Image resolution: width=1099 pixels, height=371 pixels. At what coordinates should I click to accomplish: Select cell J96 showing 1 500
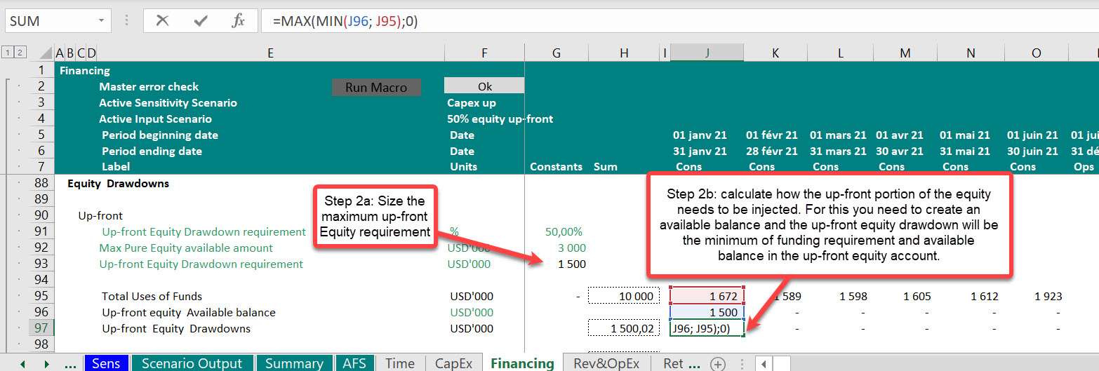[707, 312]
